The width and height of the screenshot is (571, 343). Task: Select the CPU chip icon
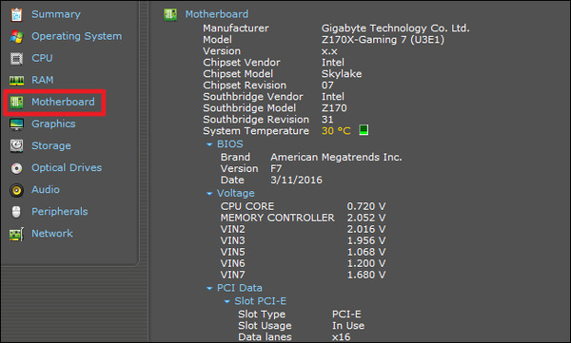(x=16, y=58)
